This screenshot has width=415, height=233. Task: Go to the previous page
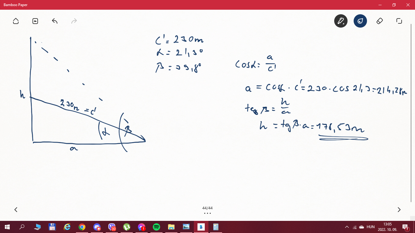coord(16,210)
